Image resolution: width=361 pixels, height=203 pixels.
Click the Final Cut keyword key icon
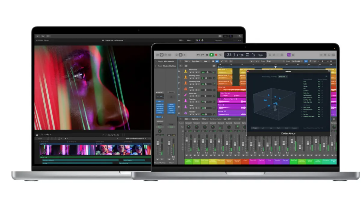coord(43,36)
